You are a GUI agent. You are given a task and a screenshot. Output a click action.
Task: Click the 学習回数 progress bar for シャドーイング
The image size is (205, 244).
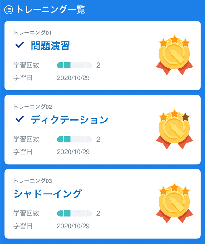[74, 213]
